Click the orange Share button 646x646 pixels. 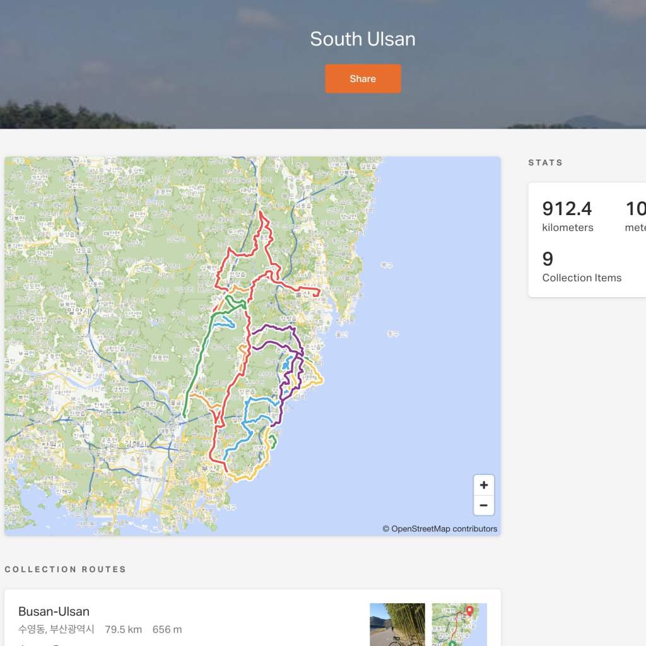363,79
